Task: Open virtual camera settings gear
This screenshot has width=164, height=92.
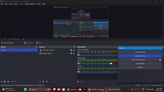Action: (160, 60)
